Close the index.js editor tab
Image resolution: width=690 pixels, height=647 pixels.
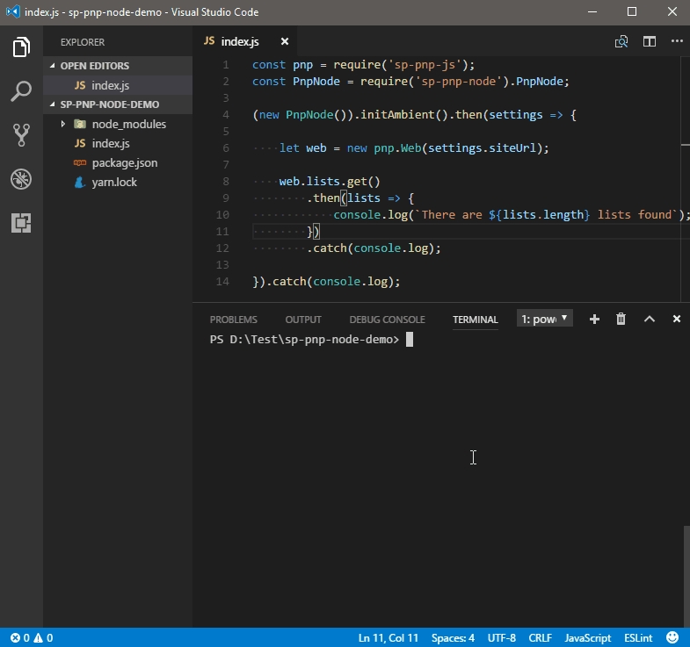(x=284, y=41)
